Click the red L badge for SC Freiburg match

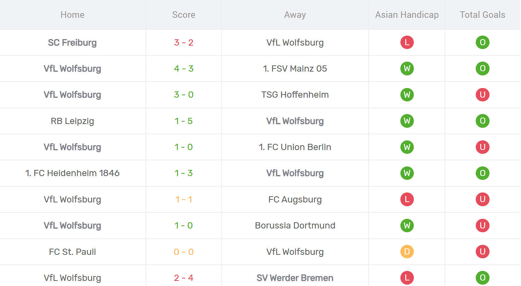(407, 42)
